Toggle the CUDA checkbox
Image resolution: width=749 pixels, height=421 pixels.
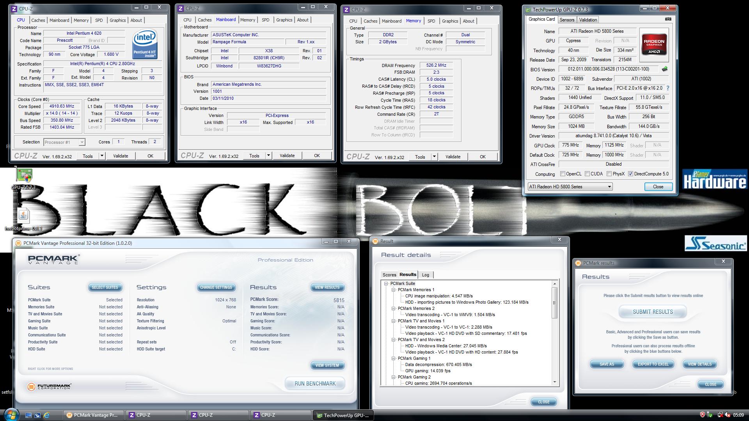click(x=587, y=174)
